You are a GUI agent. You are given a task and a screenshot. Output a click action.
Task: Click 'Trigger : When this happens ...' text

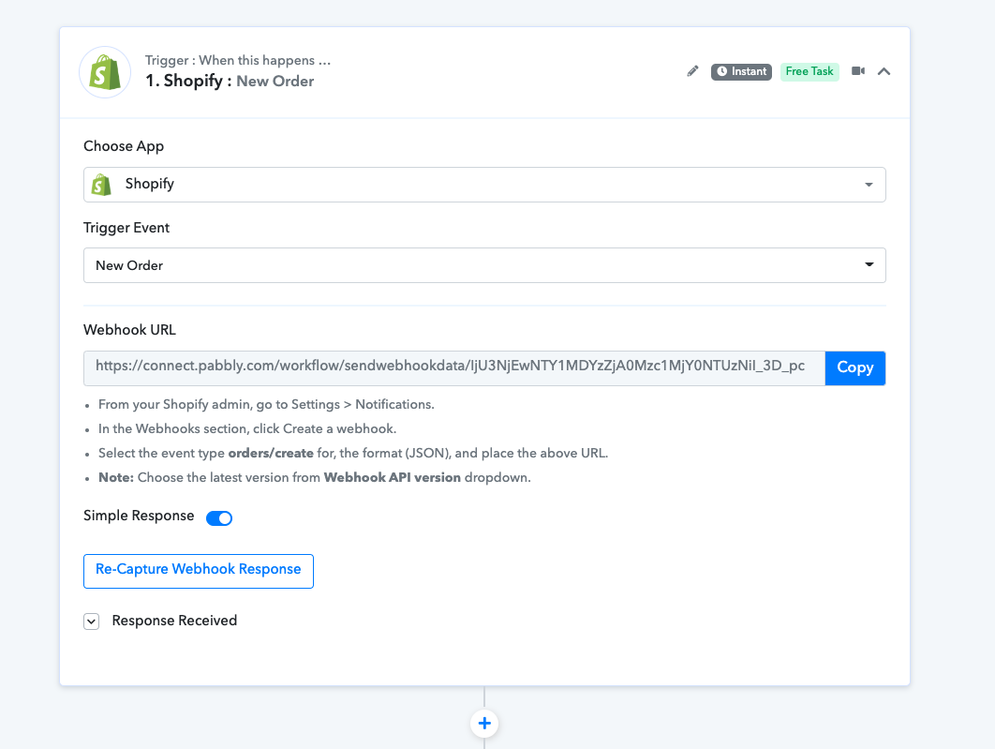[238, 60]
